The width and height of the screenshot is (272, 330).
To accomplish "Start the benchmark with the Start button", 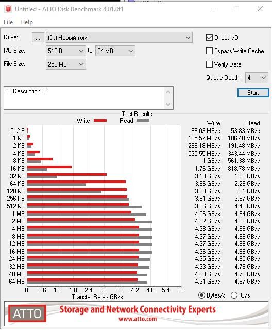I will coord(253,93).
